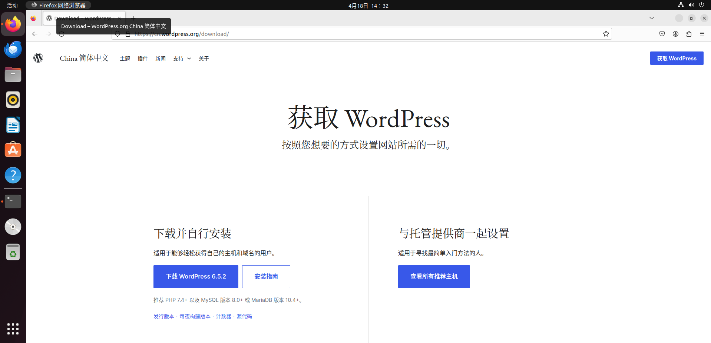Open the Firefox account icon
The width and height of the screenshot is (711, 343).
coord(675,34)
